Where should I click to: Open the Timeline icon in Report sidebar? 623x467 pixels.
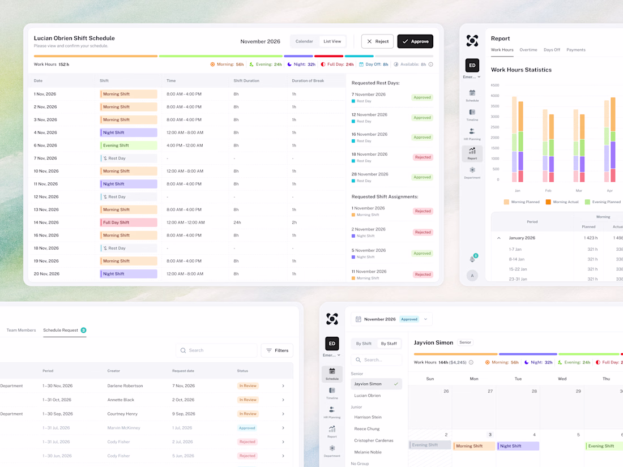(472, 115)
